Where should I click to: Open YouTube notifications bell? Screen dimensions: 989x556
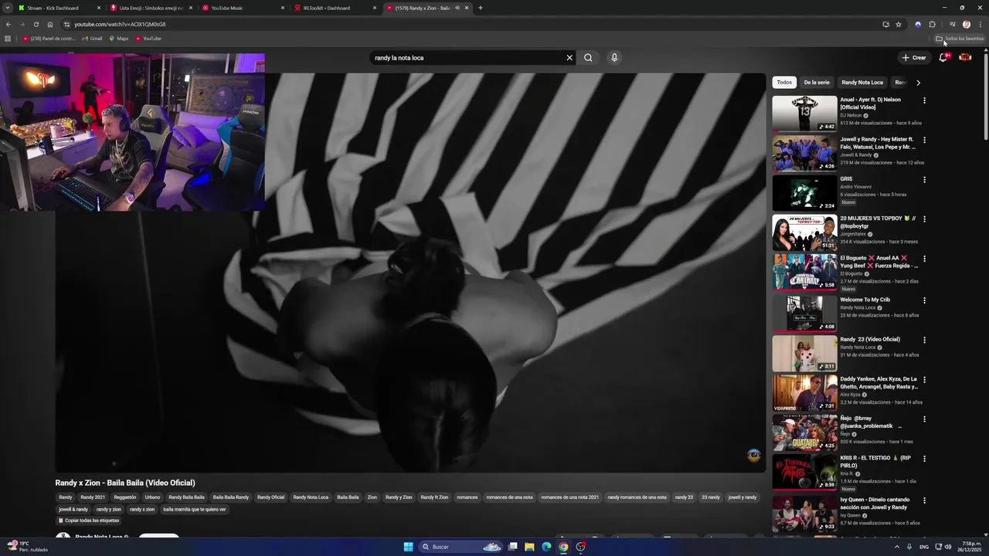coord(943,58)
